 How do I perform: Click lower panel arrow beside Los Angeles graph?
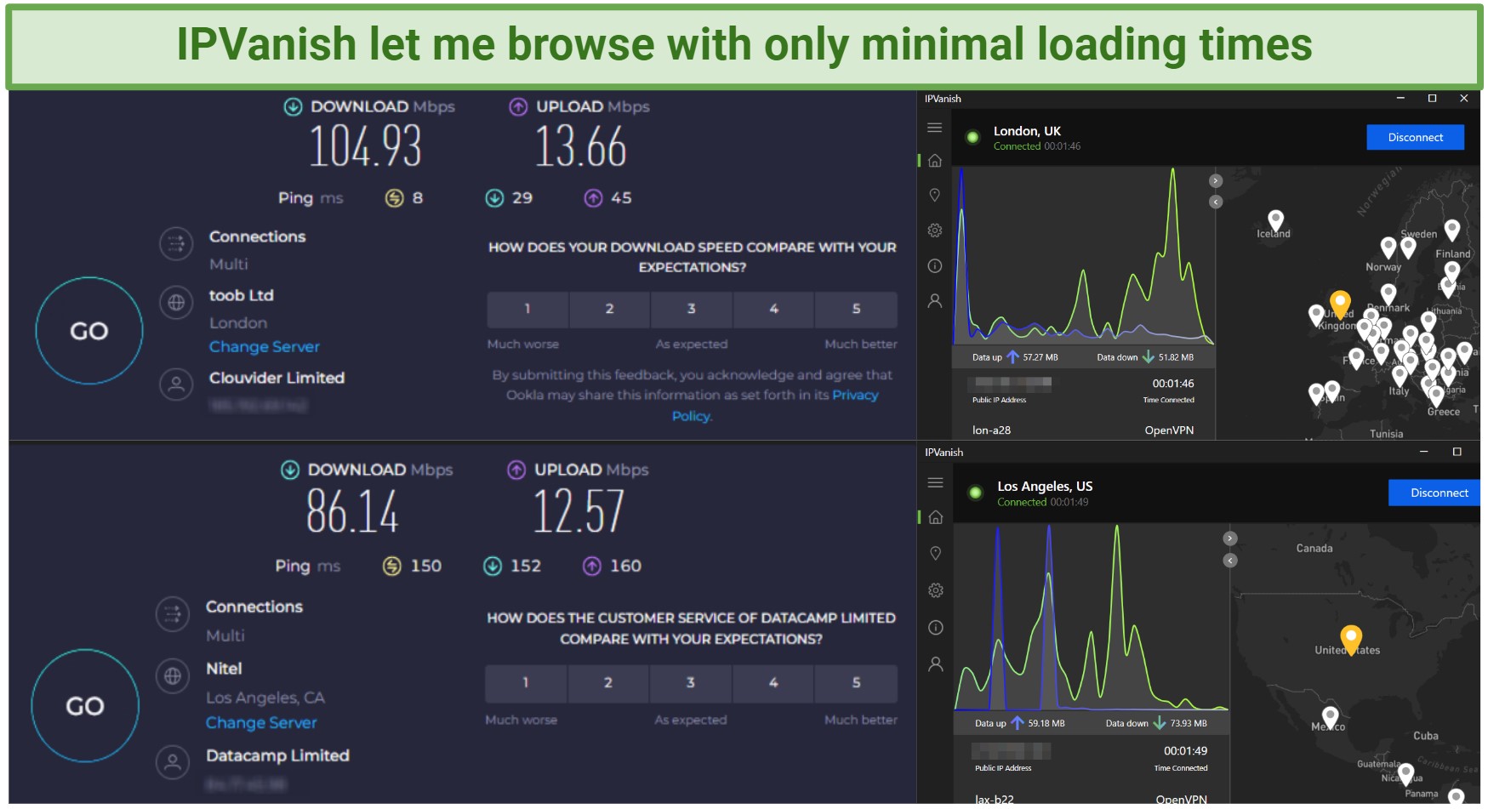click(1229, 561)
